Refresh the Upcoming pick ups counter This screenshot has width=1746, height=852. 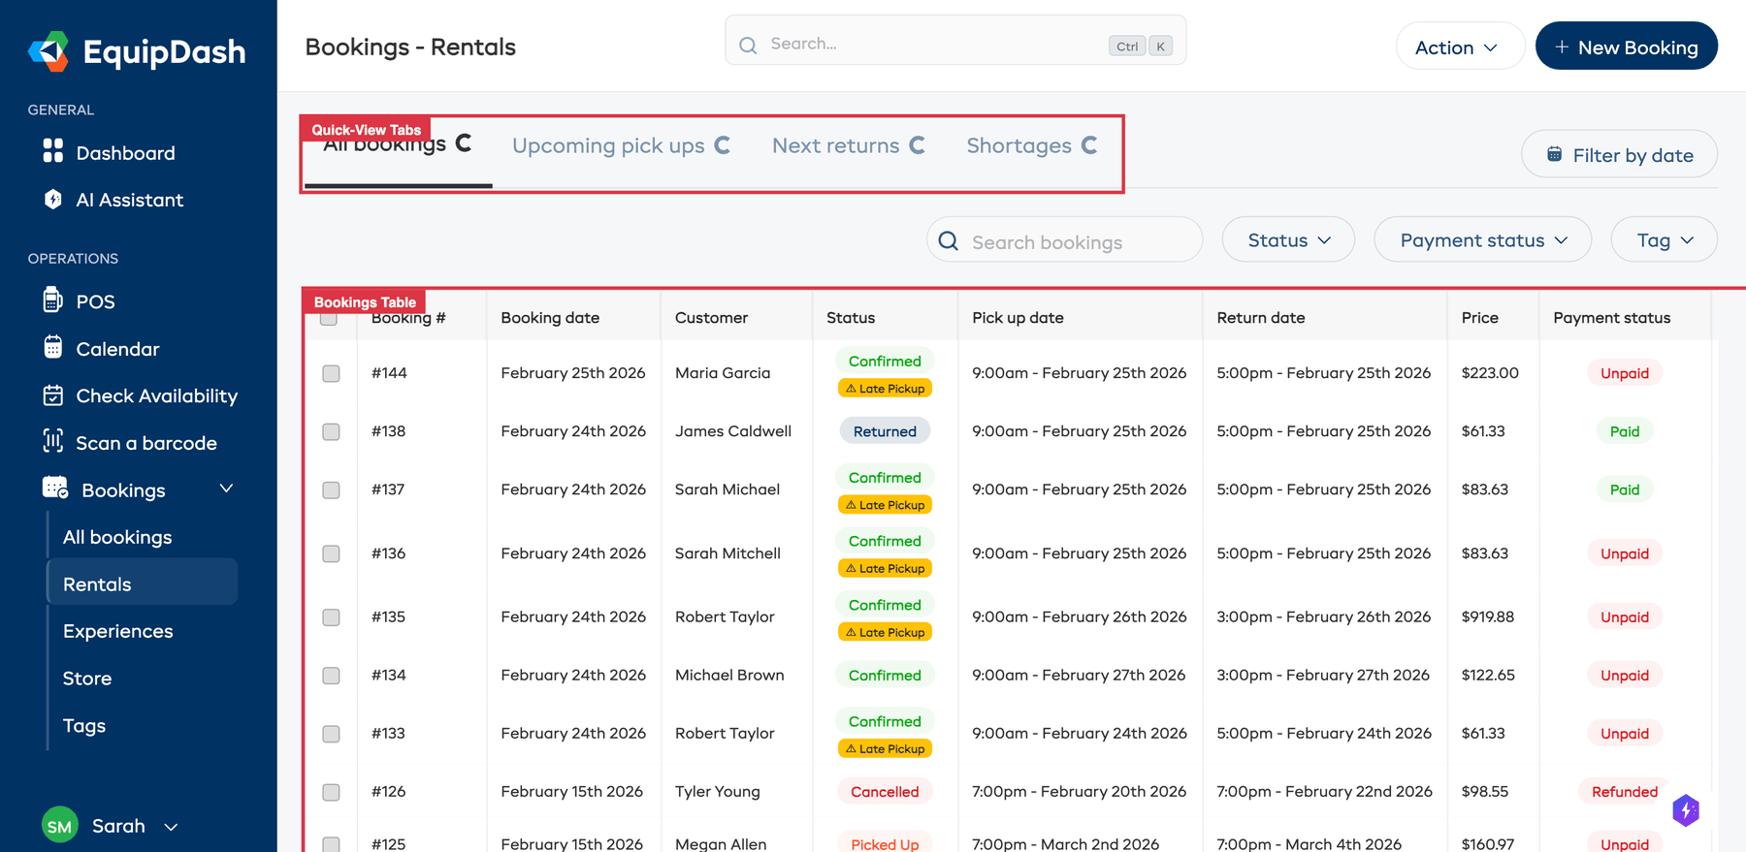pos(722,145)
